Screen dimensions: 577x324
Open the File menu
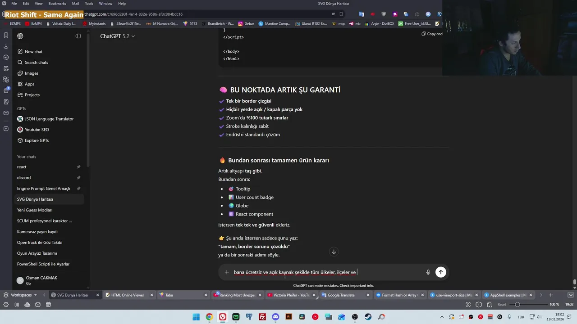14,4
